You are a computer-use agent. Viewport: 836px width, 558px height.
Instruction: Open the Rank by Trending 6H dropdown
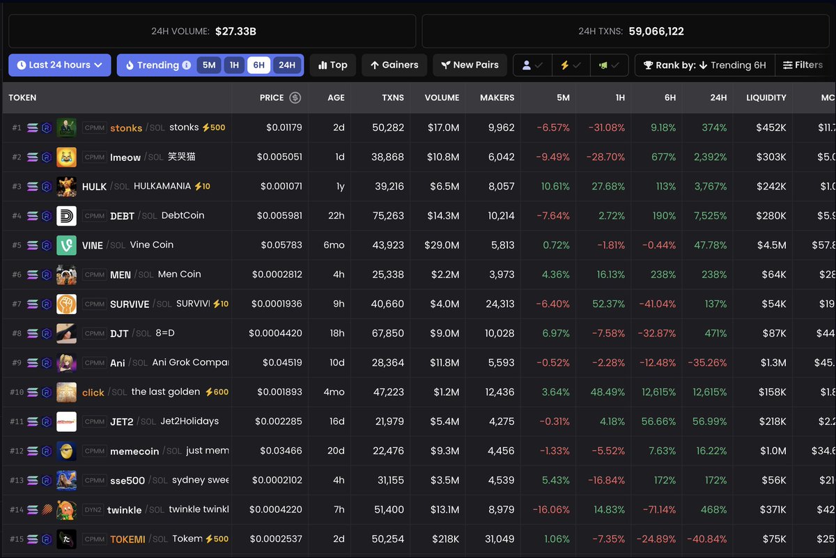pos(704,65)
